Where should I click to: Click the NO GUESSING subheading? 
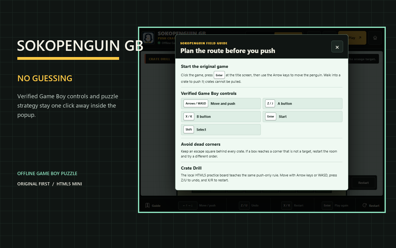[45, 78]
